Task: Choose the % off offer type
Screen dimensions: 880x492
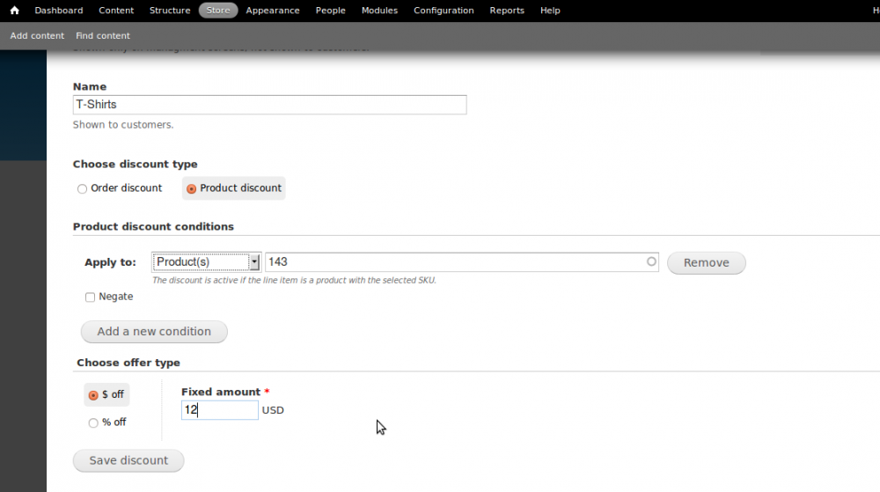Action: [x=93, y=422]
